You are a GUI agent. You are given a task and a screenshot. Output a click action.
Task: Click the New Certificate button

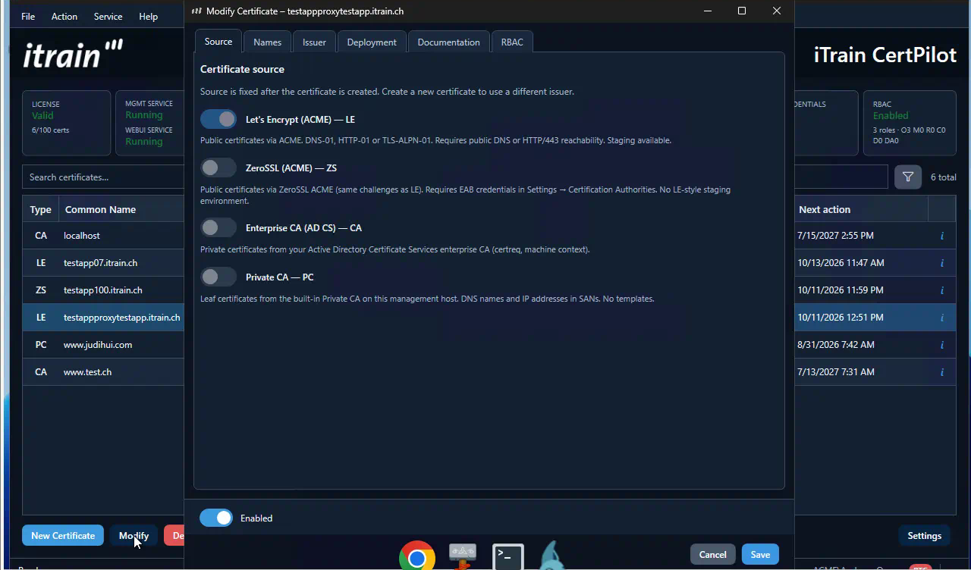coord(63,535)
